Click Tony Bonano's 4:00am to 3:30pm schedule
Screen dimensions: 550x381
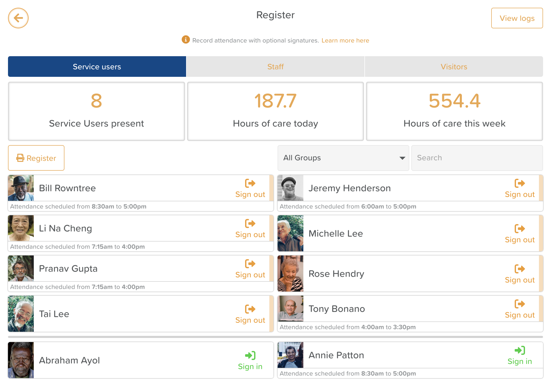tap(348, 327)
